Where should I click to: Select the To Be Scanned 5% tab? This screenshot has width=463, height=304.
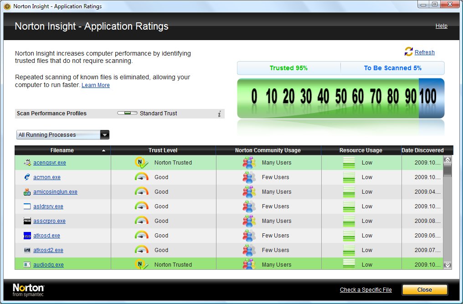pyautogui.click(x=392, y=68)
